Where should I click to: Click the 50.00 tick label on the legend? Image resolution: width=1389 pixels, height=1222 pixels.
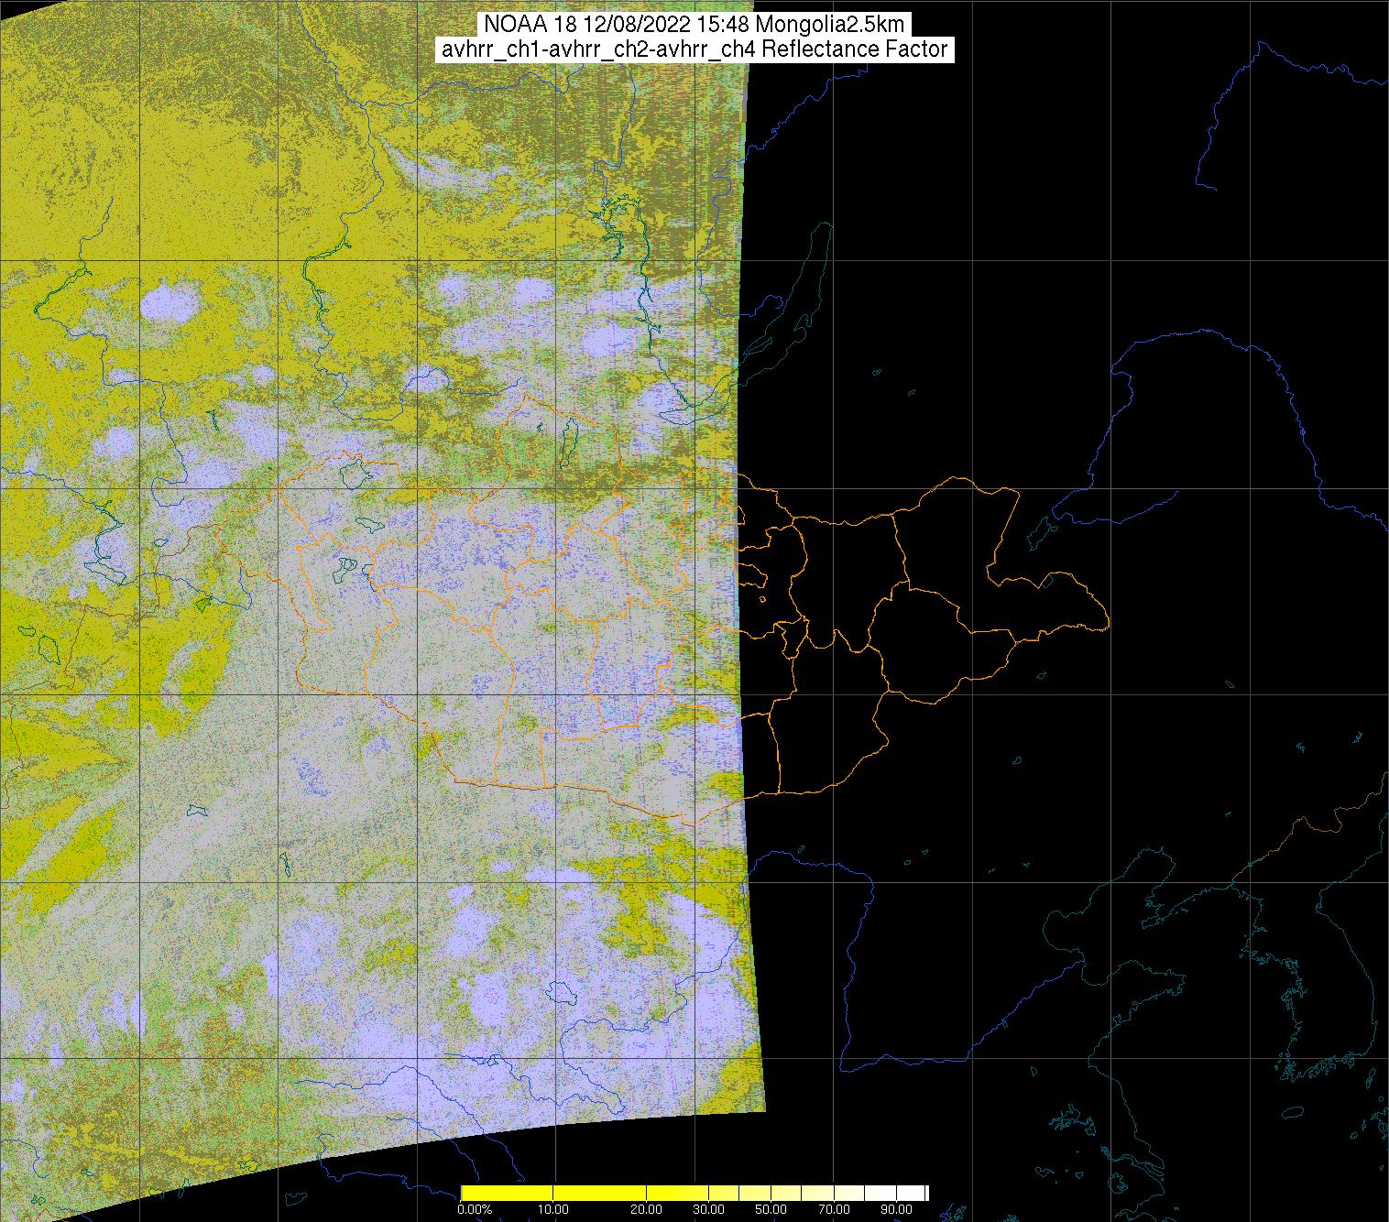771,1210
